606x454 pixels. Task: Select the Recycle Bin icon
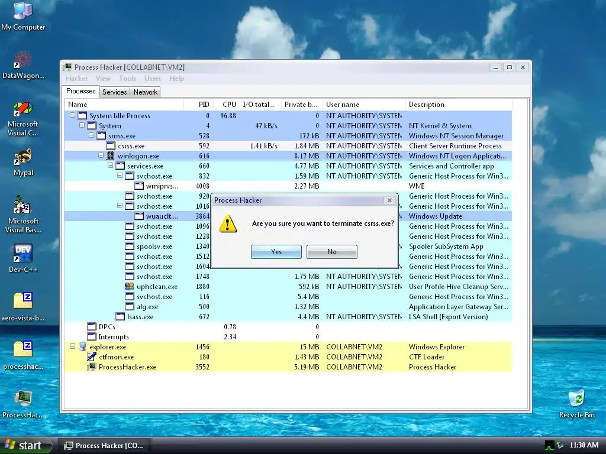pos(576,404)
